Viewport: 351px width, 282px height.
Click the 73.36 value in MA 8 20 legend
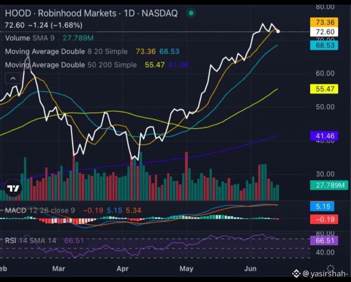click(146, 51)
